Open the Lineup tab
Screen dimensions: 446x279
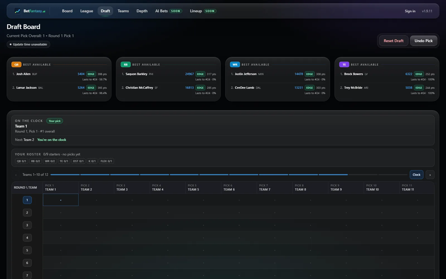[x=203, y=11]
